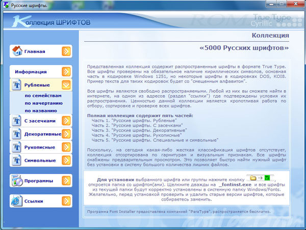Click the app icon in the title bar
Image resolution: width=306 pixels, height=230 pixels.
coord(6,5)
